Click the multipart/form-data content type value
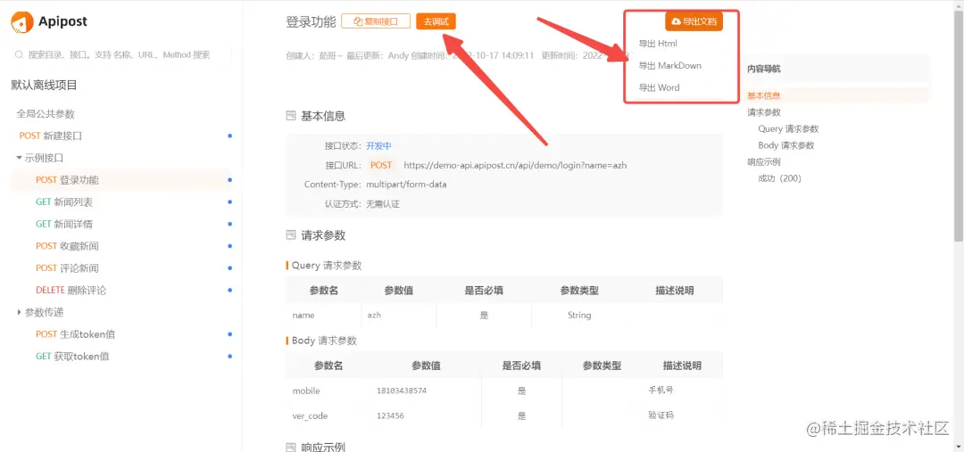The image size is (964, 452). (x=406, y=185)
